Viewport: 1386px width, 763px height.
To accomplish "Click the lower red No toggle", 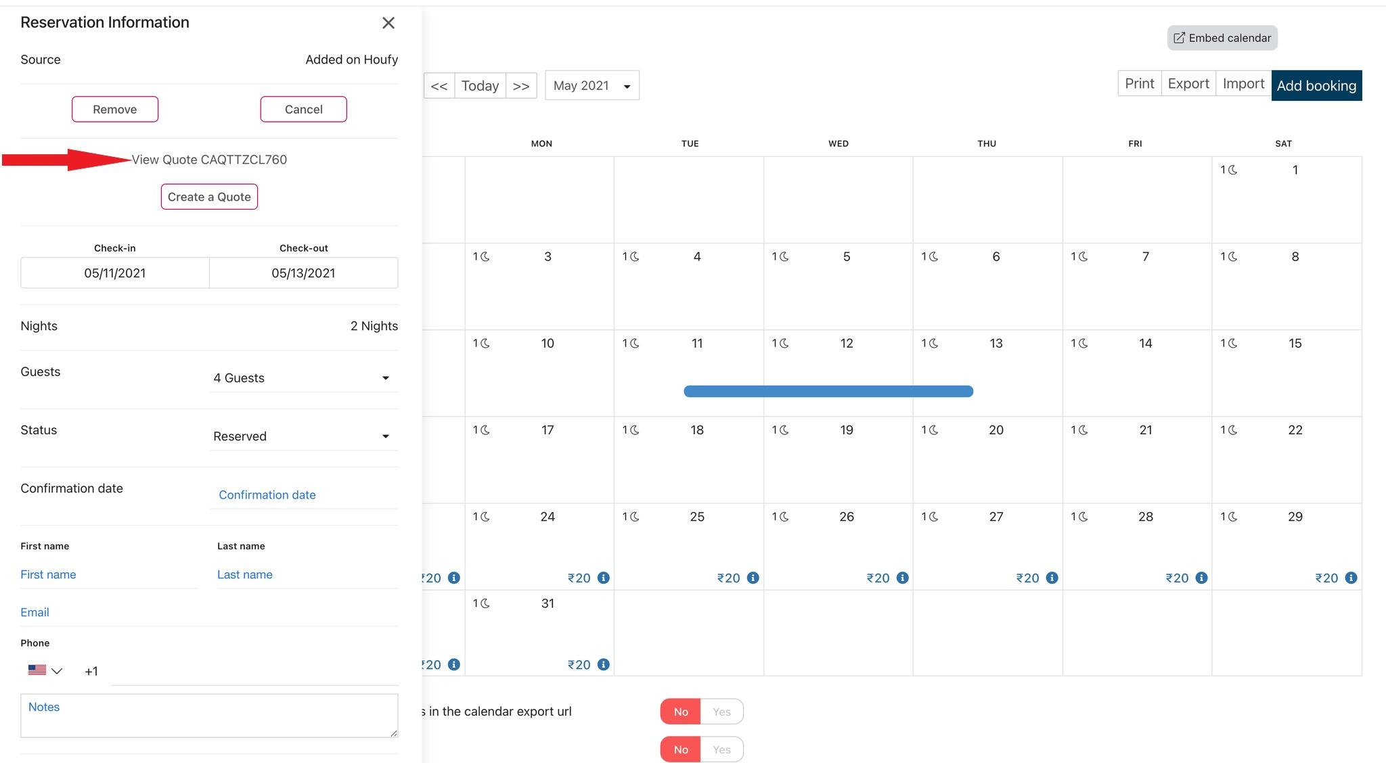I will pyautogui.click(x=680, y=749).
